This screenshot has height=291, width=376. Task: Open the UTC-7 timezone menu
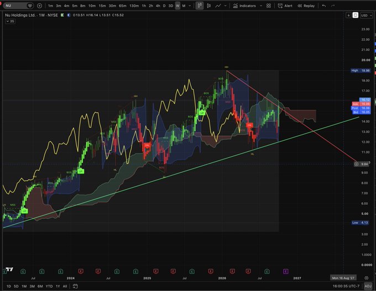point(346,286)
